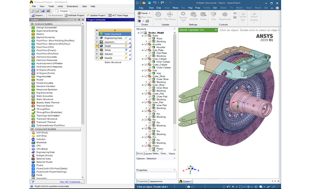
Task: Toggle the Inner_Caliper component checkbox
Action: point(146,59)
